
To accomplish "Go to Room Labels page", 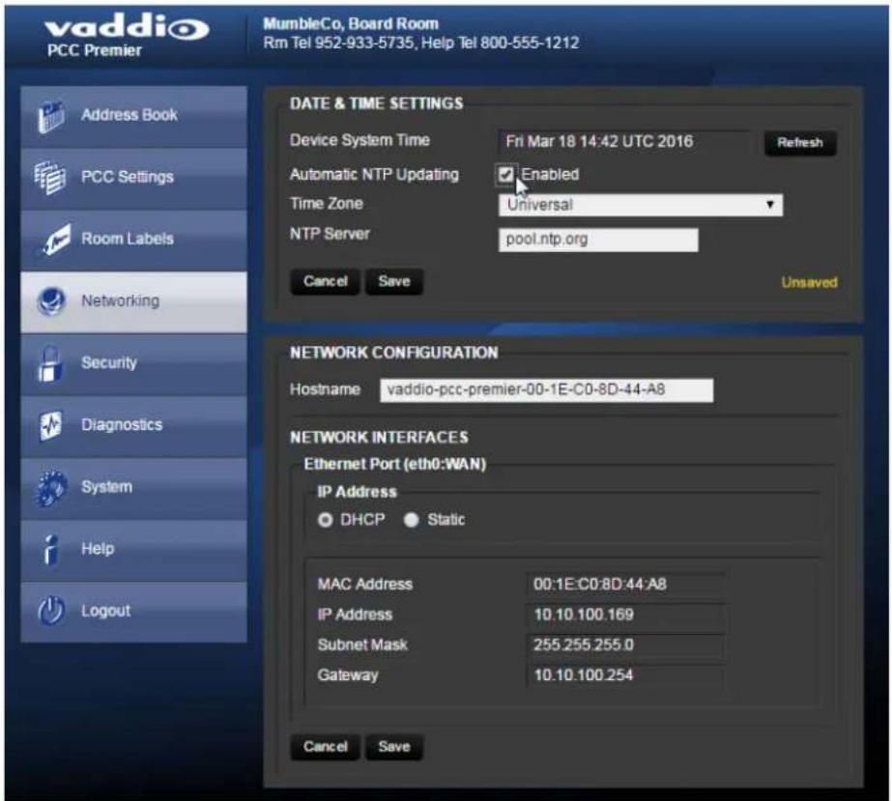I will point(133,240).
